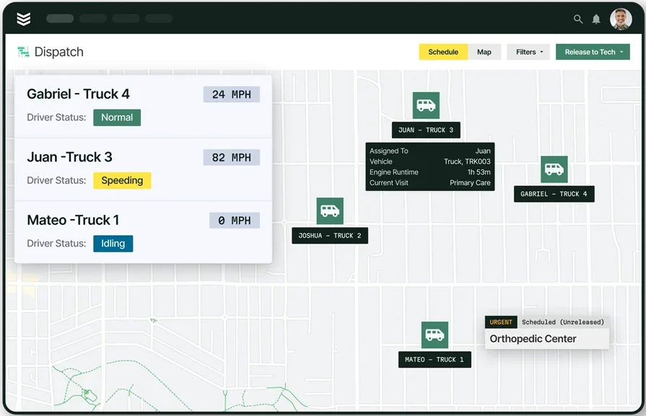Image resolution: width=646 pixels, height=416 pixels.
Task: Open the user profile avatar
Action: [x=621, y=19]
